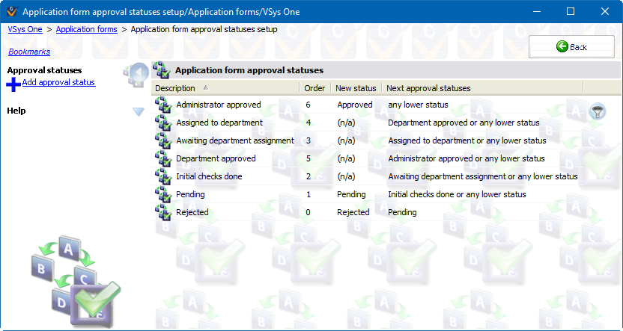This screenshot has height=331, width=623.
Task: Open the Add approval status link
Action: [x=58, y=82]
